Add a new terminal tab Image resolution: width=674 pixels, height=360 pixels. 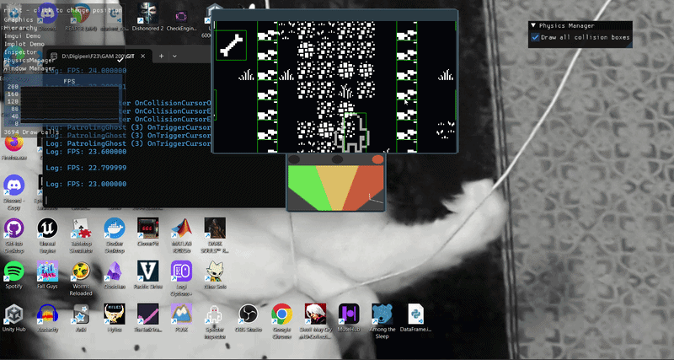[161, 56]
